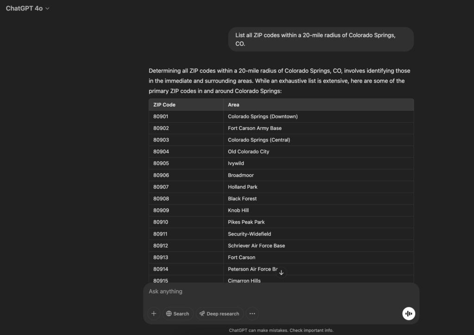Select the Broadmoor area cell
The height and width of the screenshot is (335, 474).
[x=241, y=175]
